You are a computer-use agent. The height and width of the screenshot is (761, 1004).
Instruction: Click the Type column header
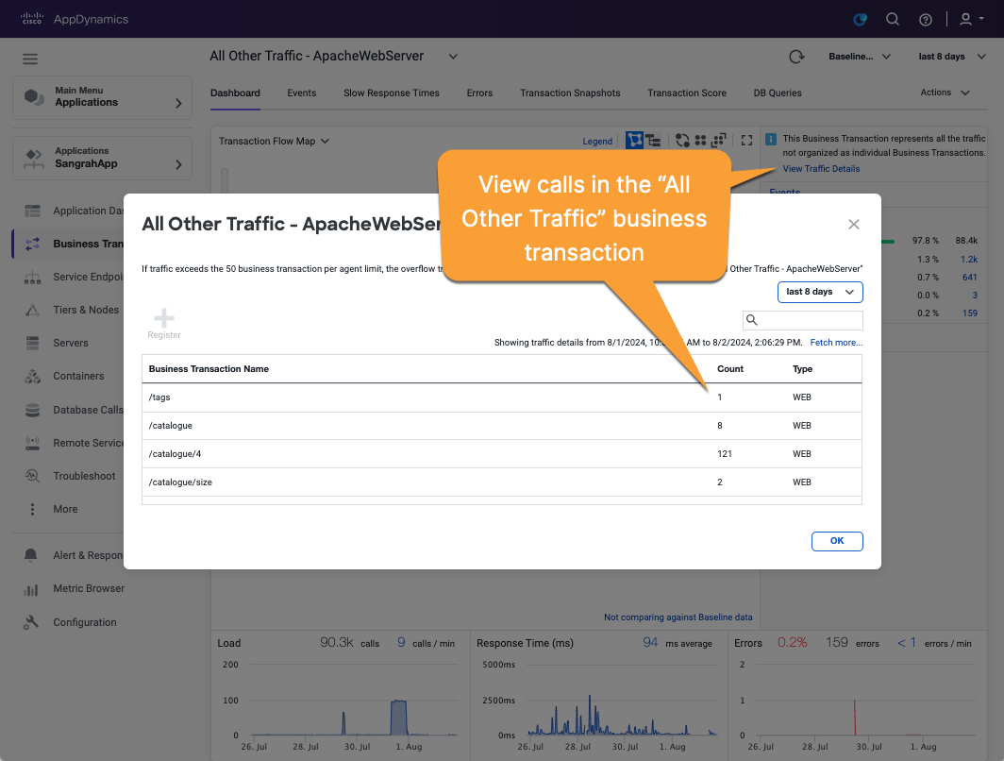(802, 369)
